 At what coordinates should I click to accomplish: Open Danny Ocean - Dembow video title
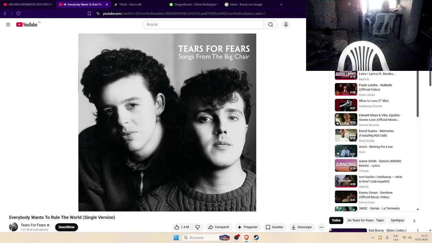pos(376,195)
